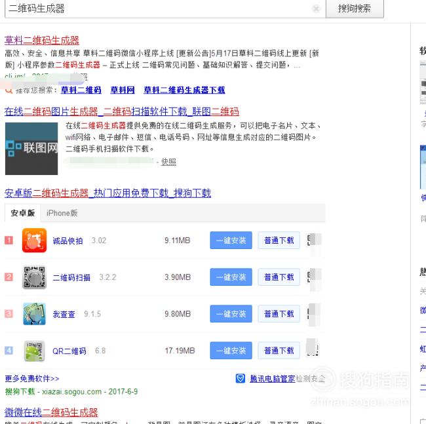Click 一键安装 for QR二维码

pos(231,351)
